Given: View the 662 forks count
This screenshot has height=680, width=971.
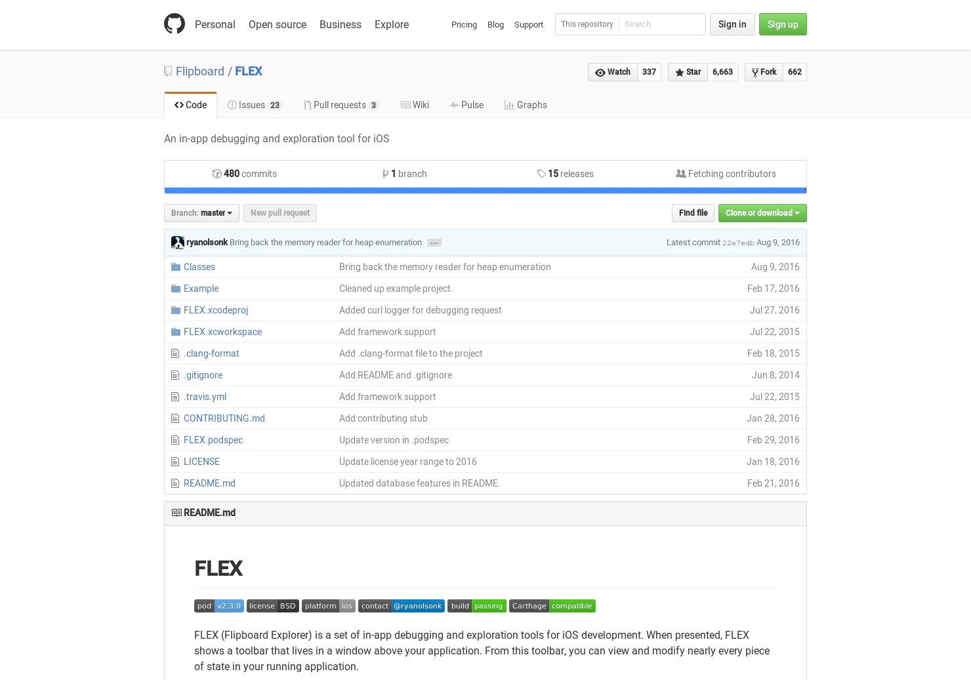Looking at the screenshot, I should (795, 72).
